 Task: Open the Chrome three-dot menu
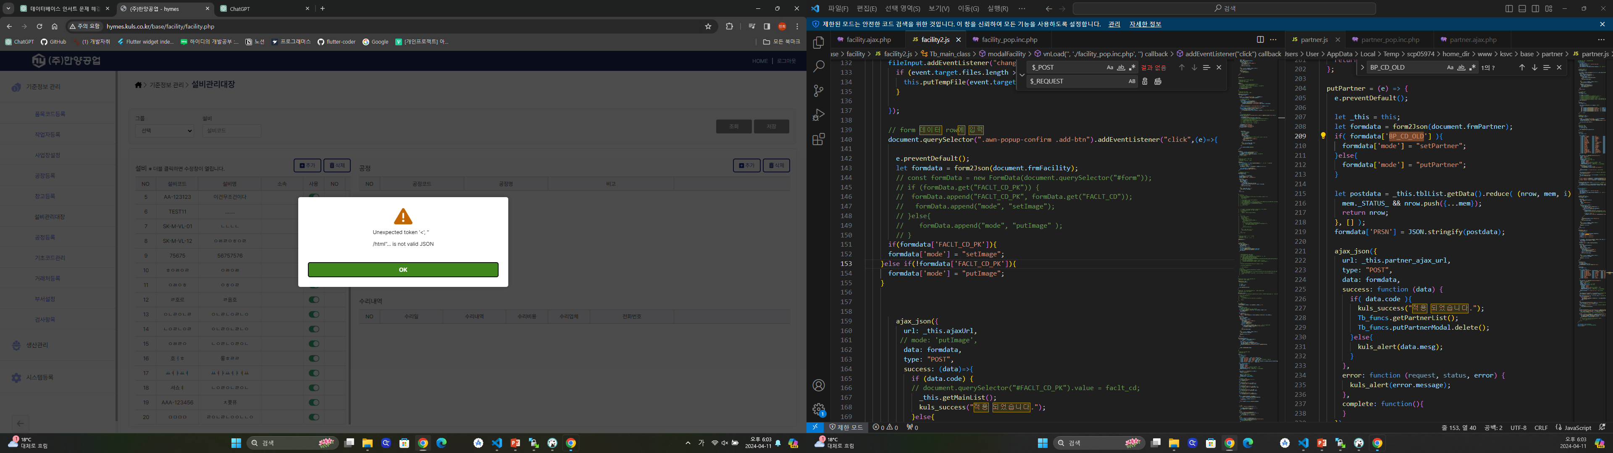click(x=797, y=26)
